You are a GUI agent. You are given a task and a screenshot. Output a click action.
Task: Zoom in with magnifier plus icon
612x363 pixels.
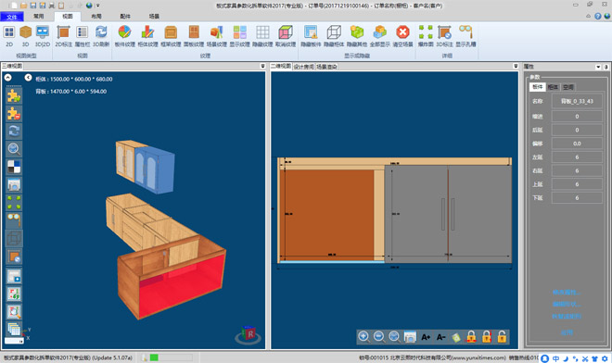363,337
